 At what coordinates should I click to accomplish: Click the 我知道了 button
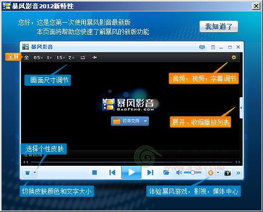pos(219,27)
